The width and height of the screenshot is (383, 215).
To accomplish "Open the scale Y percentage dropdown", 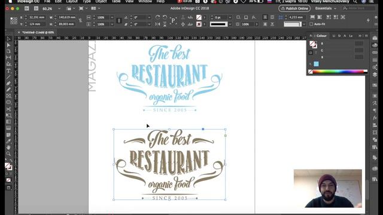I will [112, 24].
